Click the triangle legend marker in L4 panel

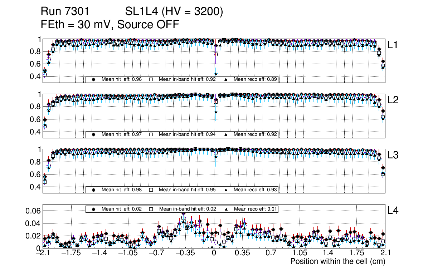tap(226, 209)
